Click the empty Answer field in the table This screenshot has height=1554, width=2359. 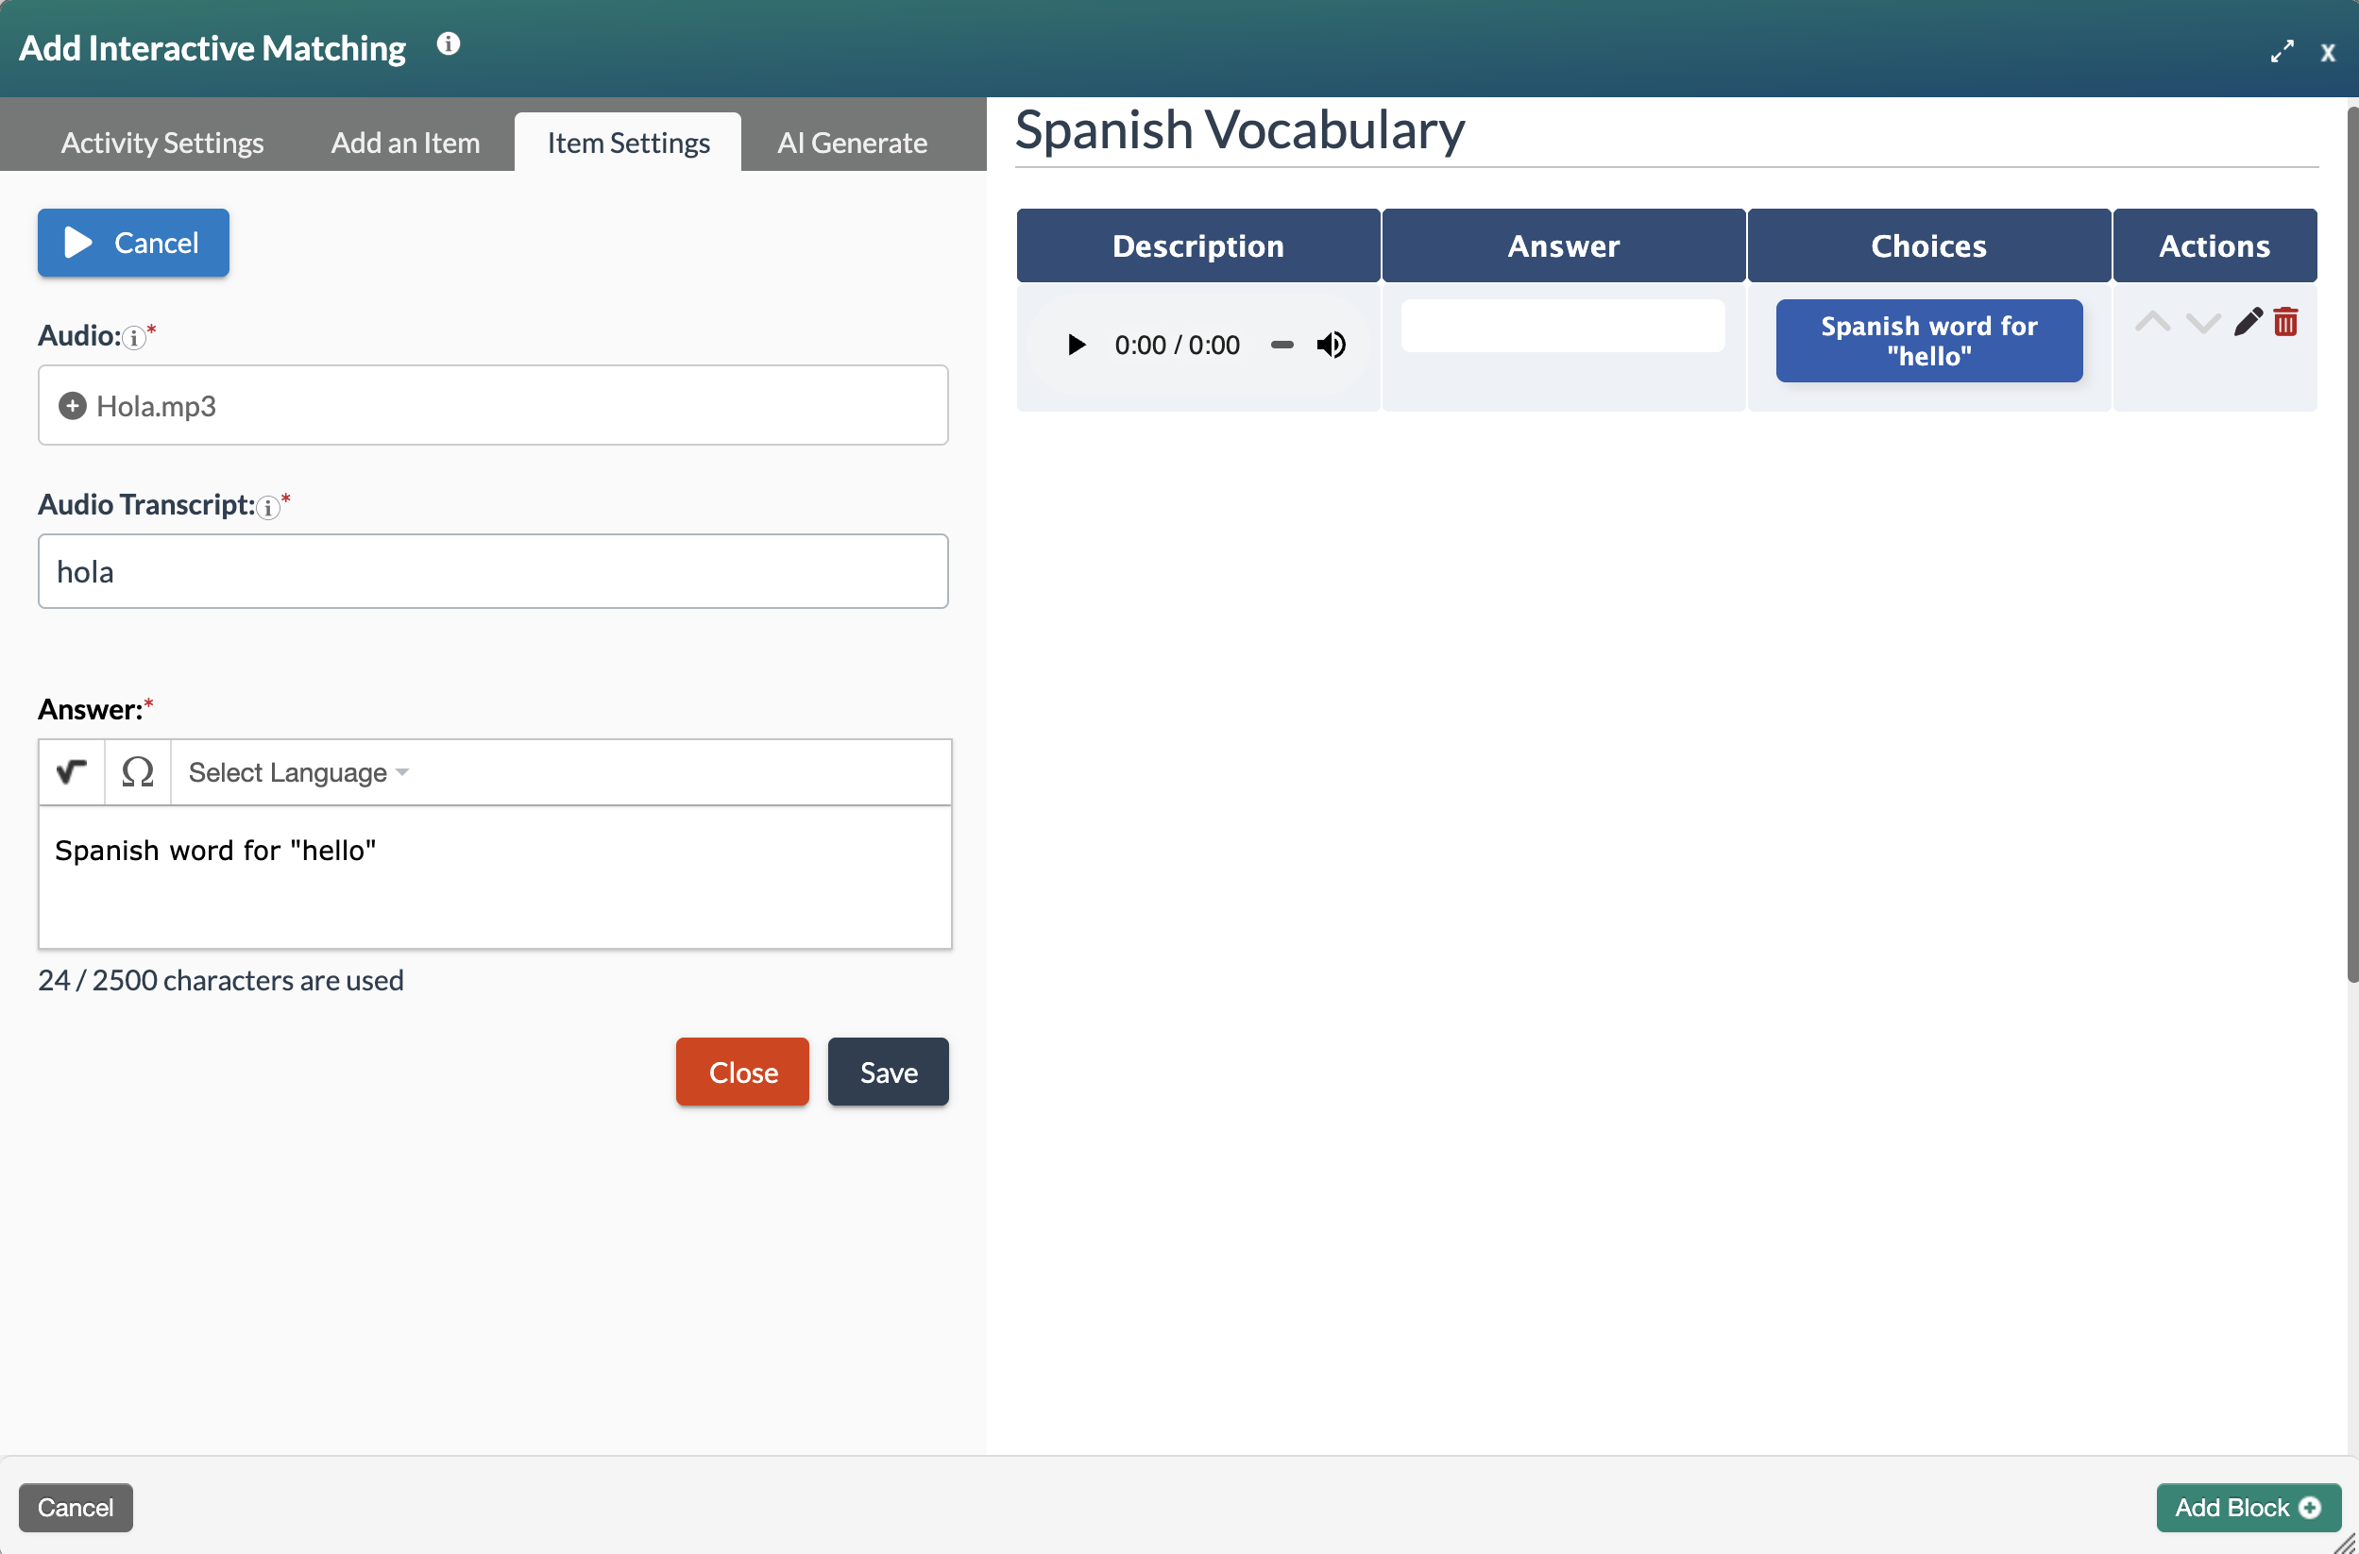tap(1562, 325)
